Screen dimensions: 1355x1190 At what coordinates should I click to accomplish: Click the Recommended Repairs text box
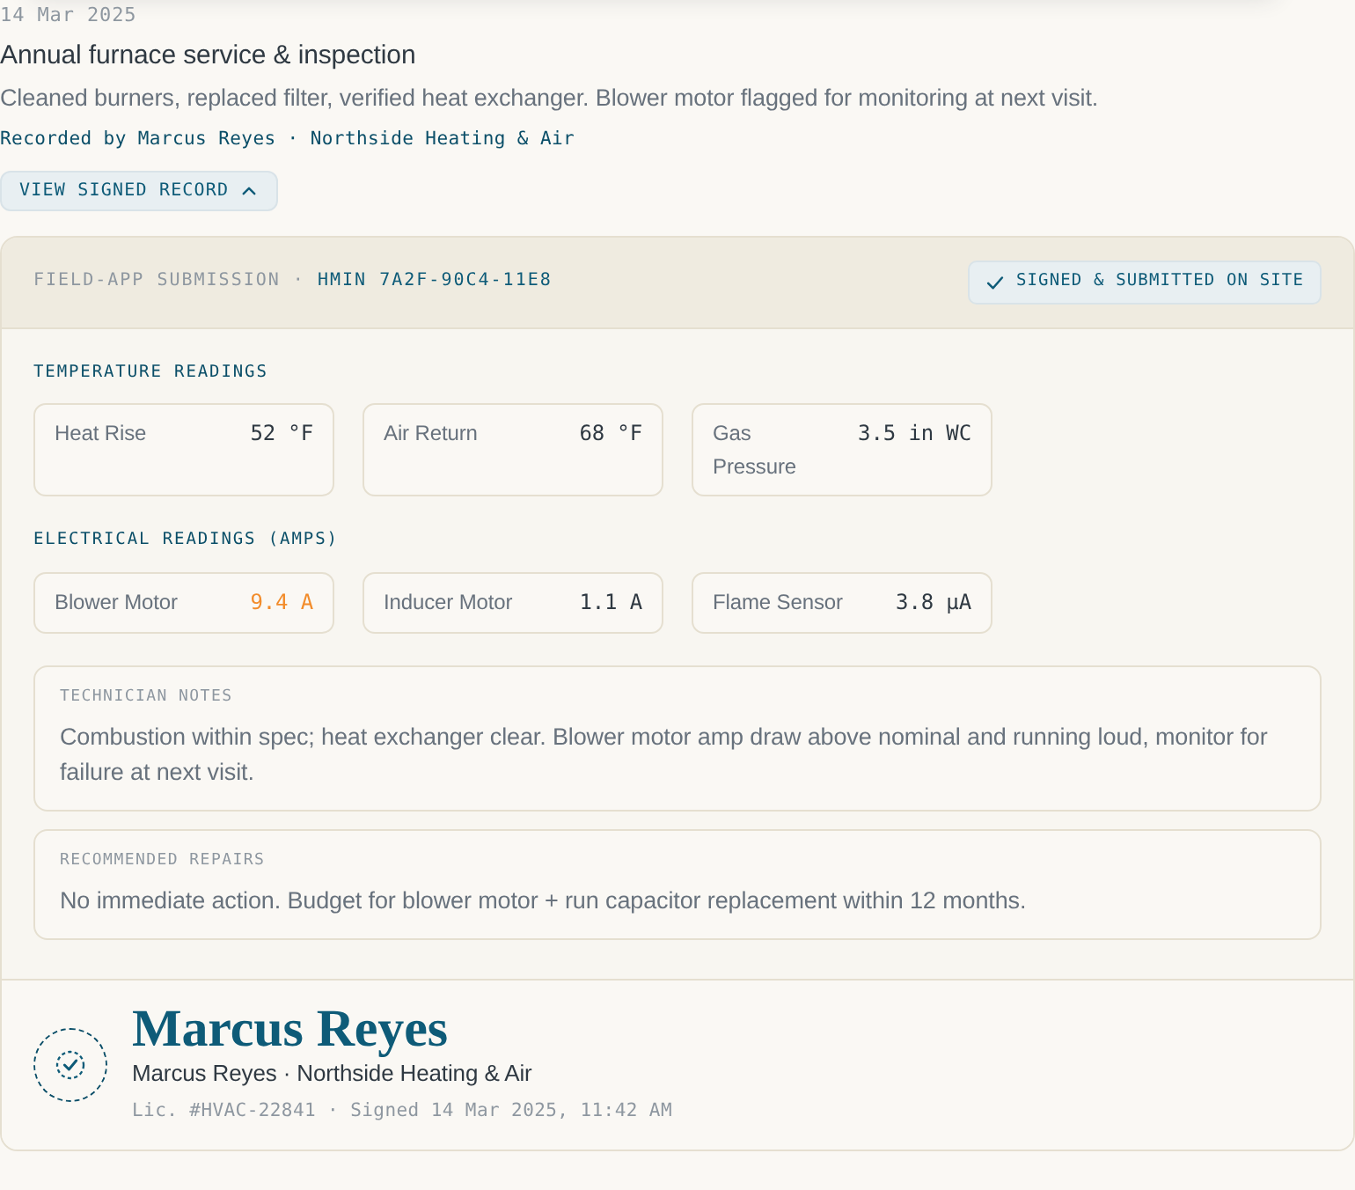(677, 885)
